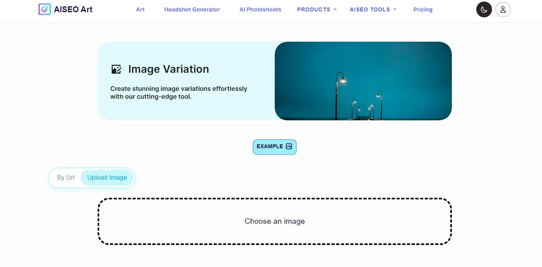This screenshot has width=542, height=267.
Task: Open the Pricing page
Action: [423, 9]
